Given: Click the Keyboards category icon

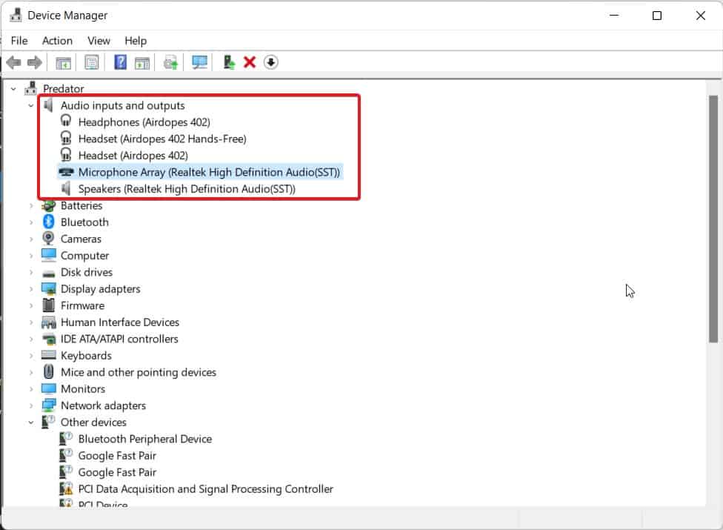Looking at the screenshot, I should 48,355.
